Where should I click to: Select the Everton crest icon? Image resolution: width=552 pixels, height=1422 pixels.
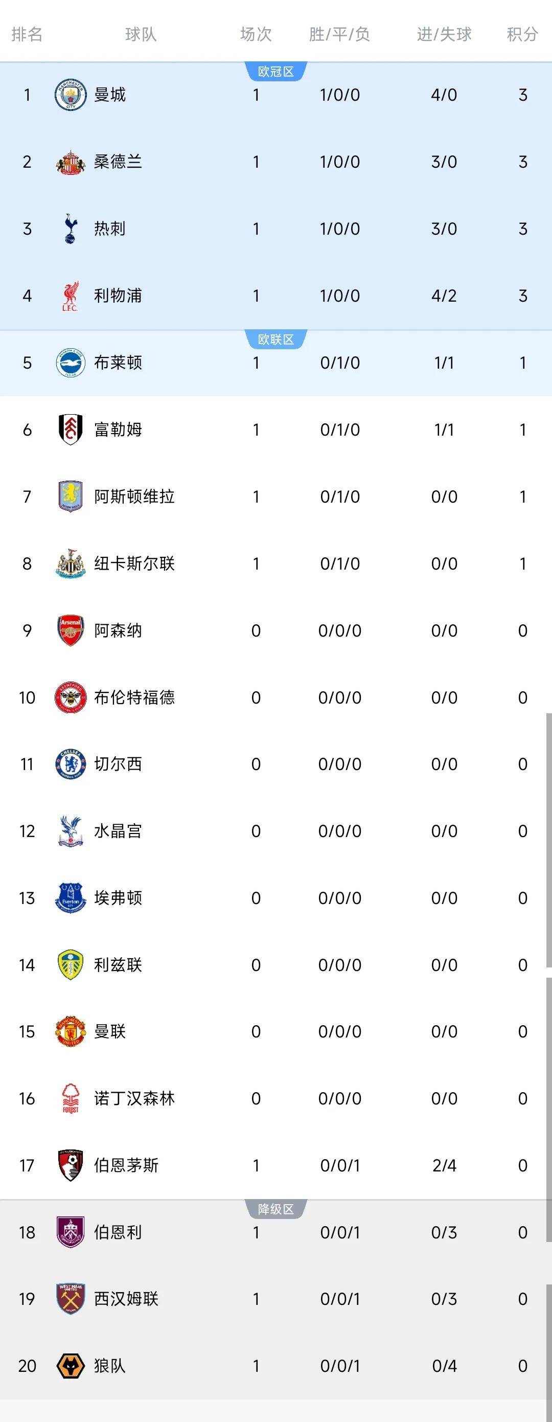click(x=71, y=897)
